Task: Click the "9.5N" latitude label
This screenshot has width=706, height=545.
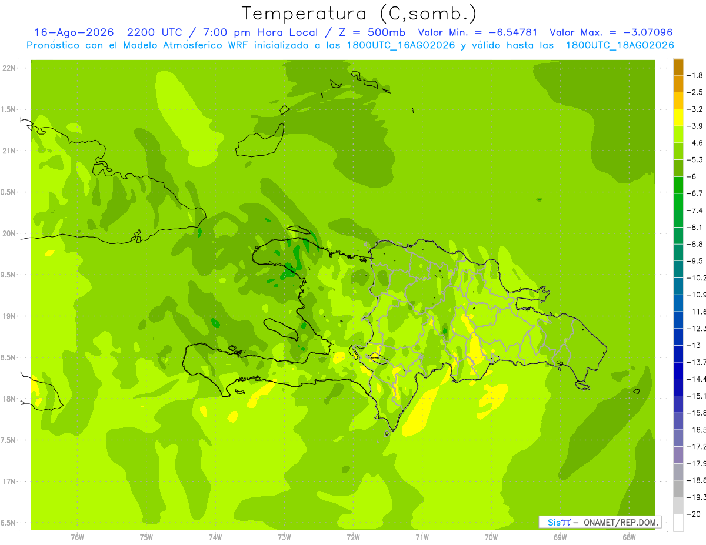Action: [9, 275]
